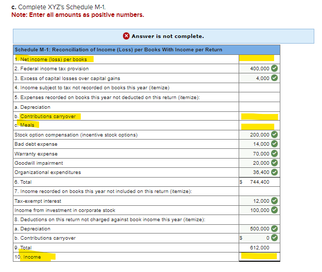Click green checkmark next to Stock option compensation
322x272 pixels.
274,134
